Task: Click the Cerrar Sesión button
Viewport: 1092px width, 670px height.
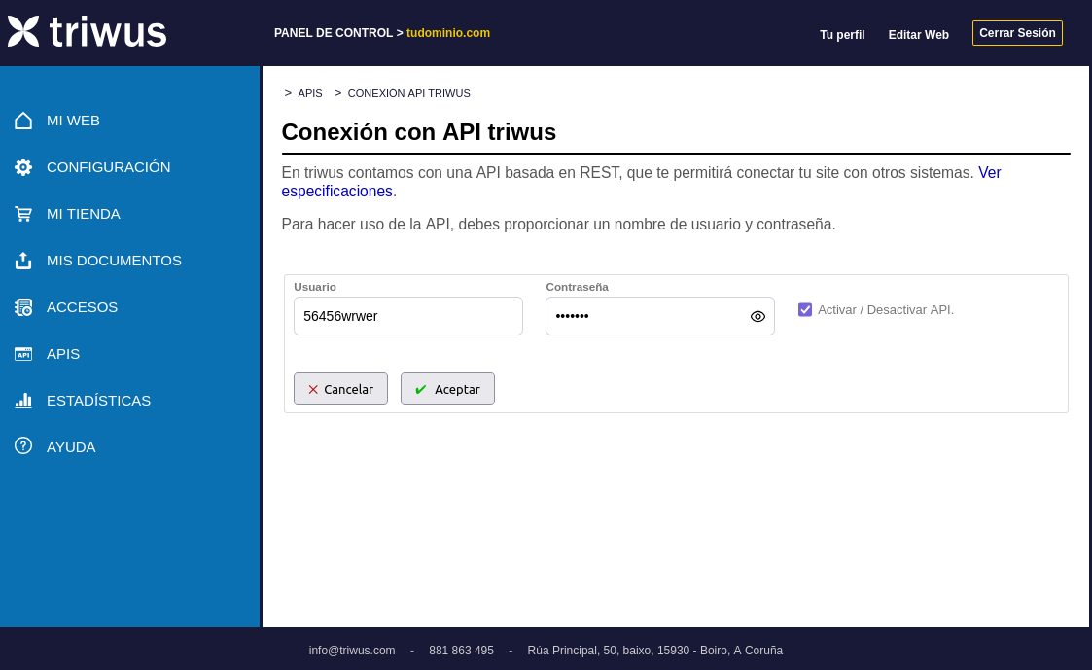Action: point(1017,33)
